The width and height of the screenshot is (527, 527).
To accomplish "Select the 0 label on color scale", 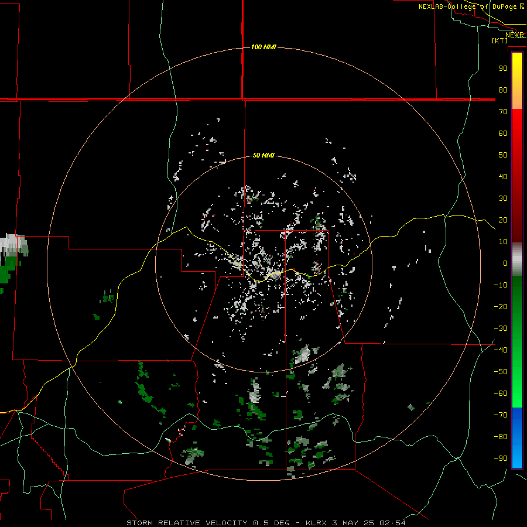I will pyautogui.click(x=505, y=263).
